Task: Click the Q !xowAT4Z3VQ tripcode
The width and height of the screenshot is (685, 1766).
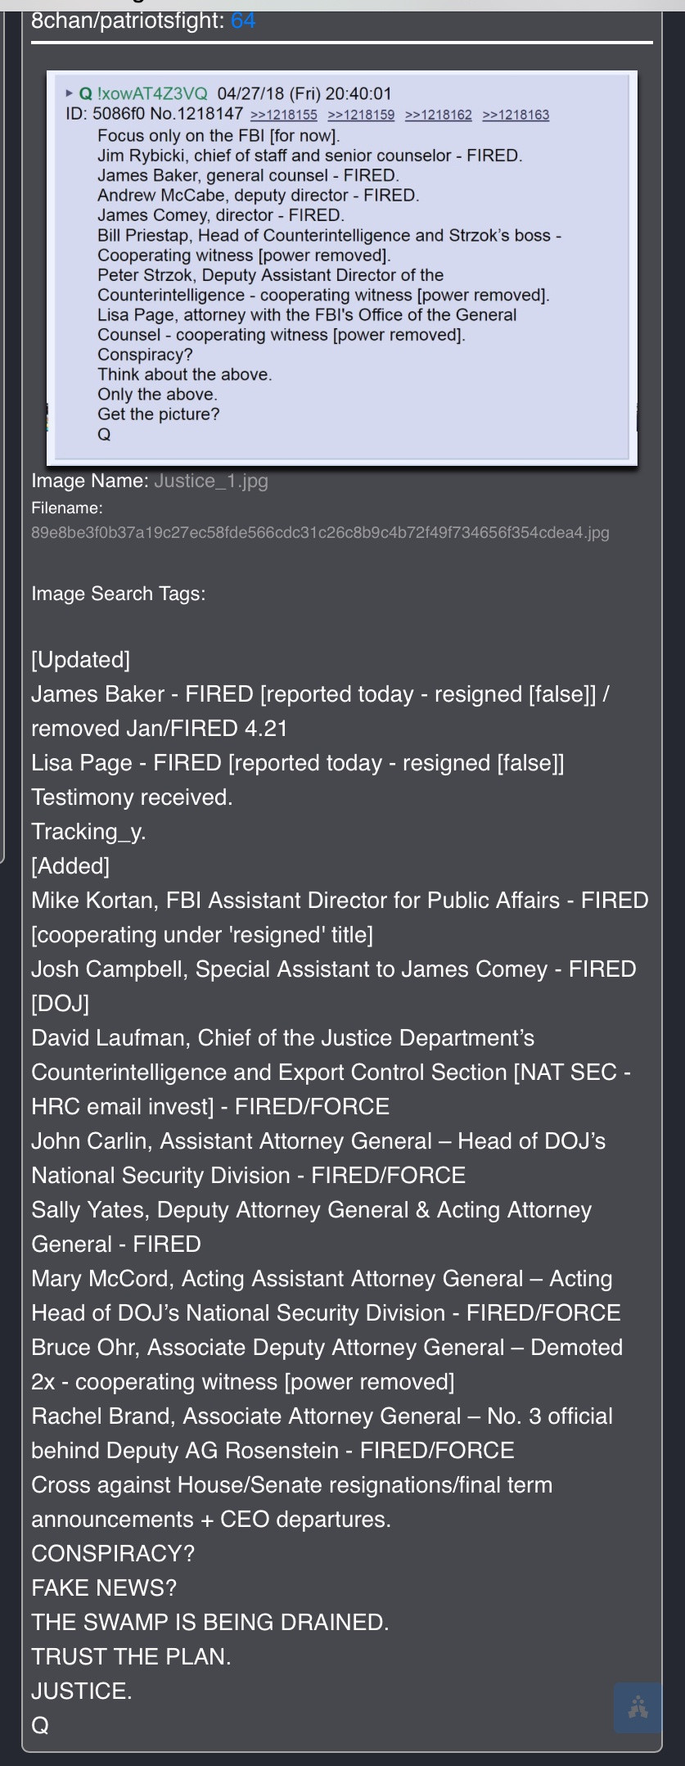Action: click(x=143, y=94)
